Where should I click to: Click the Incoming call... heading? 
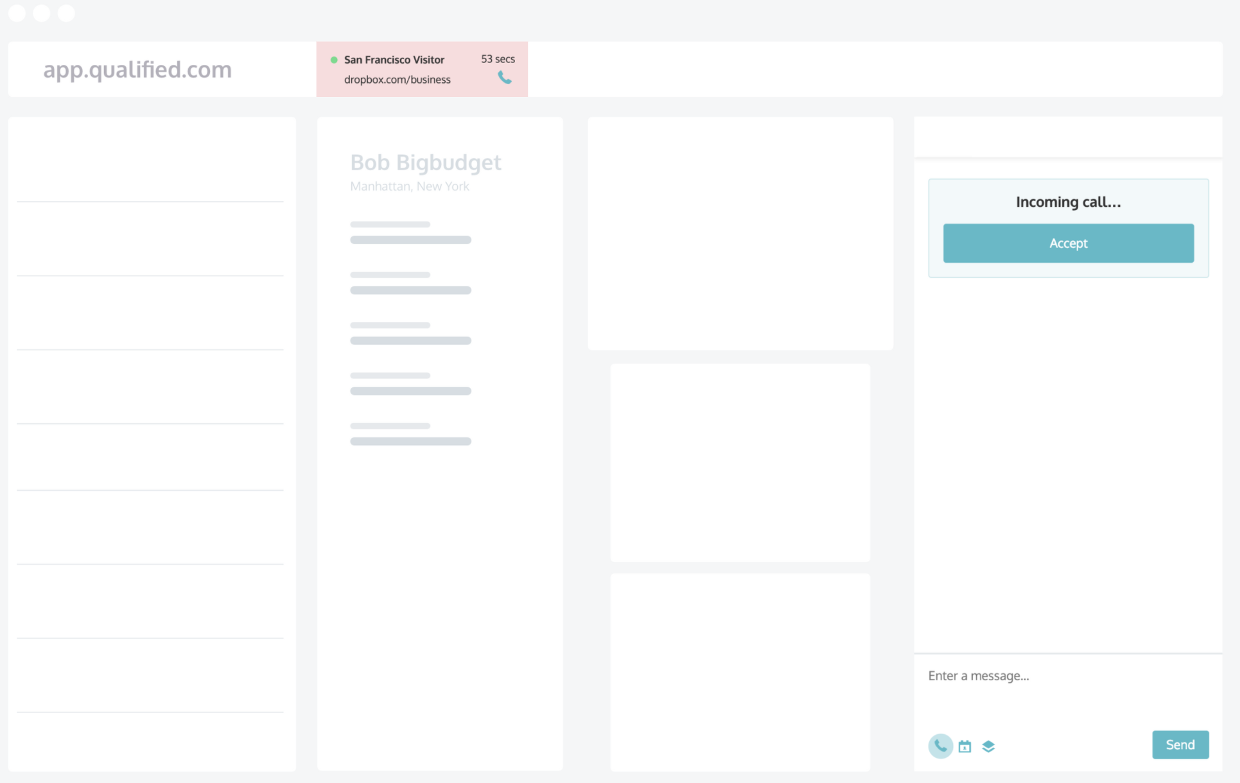point(1068,202)
